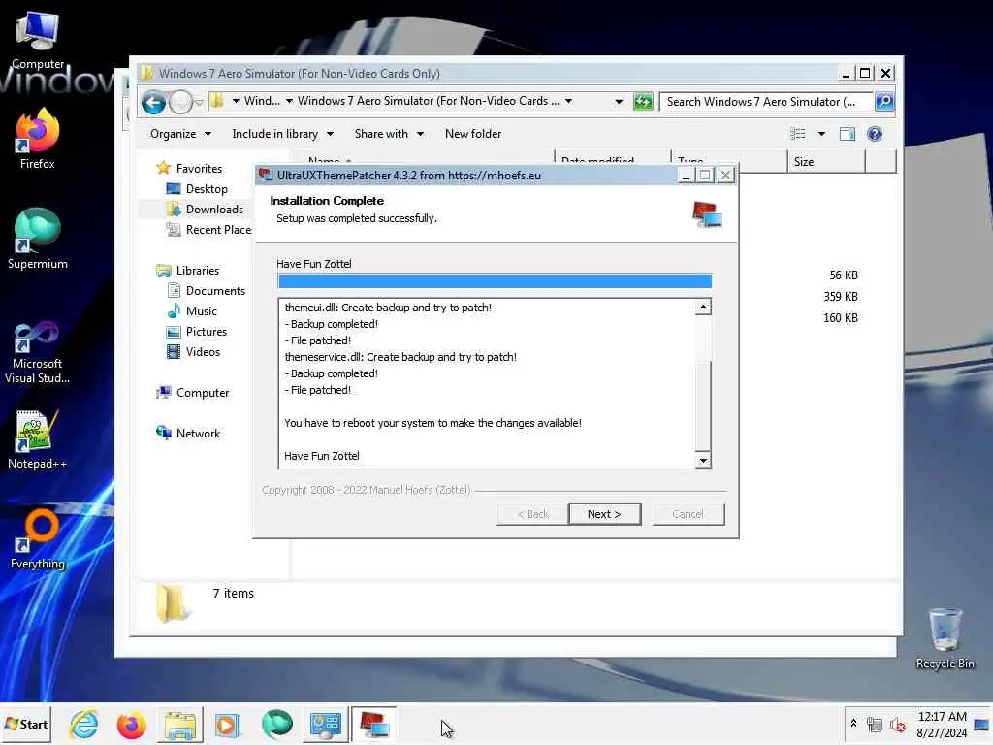Click the blue installation progress bar
This screenshot has width=993, height=745.
[495, 280]
